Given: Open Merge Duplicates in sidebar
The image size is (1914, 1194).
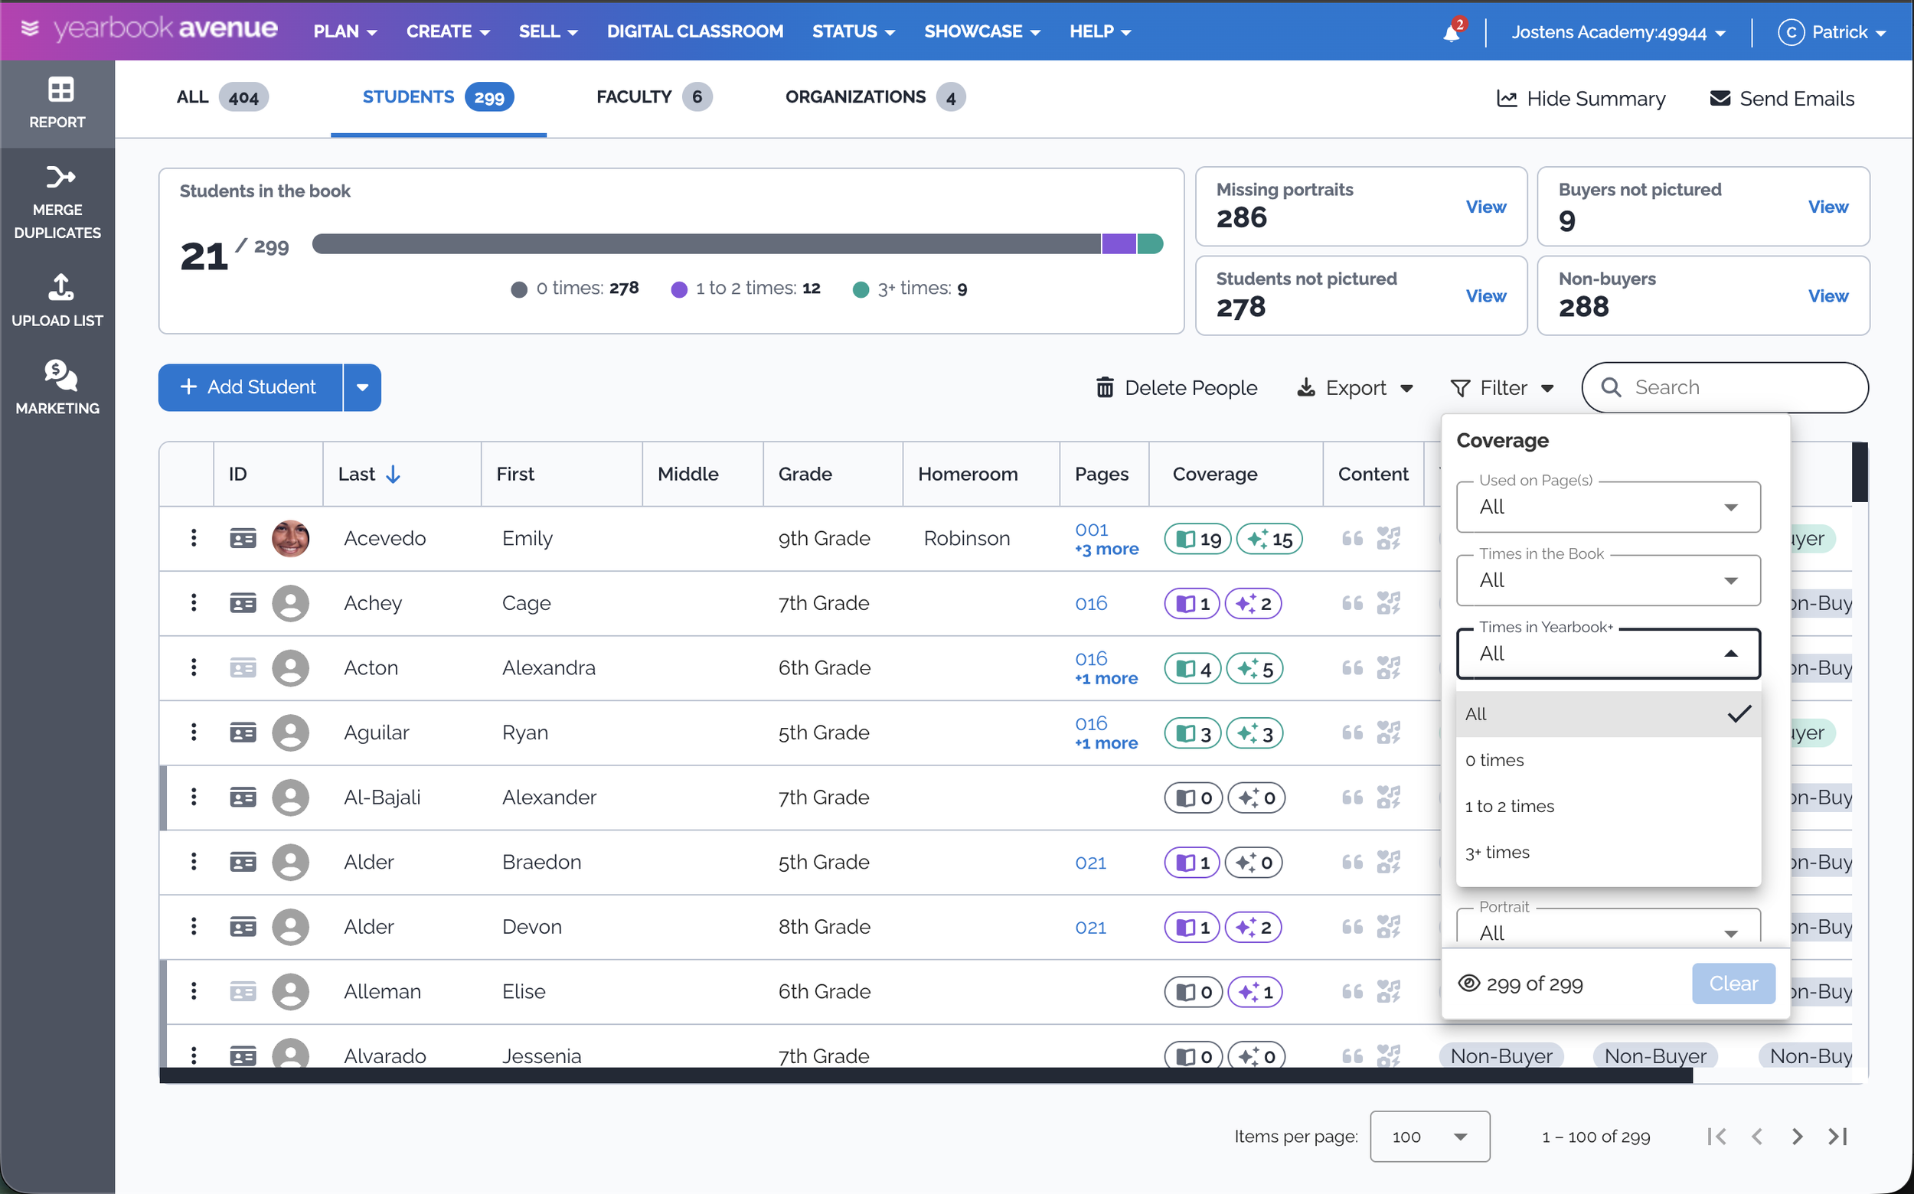Looking at the screenshot, I should [57, 203].
